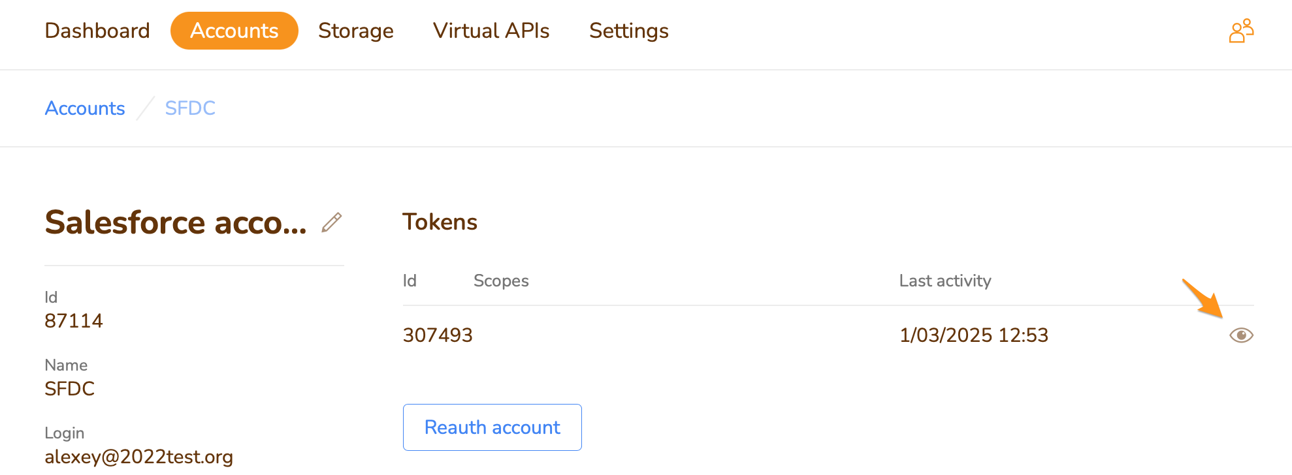Click the Id column header in Tokens
Image resolution: width=1292 pixels, height=475 pixels.
tap(410, 281)
